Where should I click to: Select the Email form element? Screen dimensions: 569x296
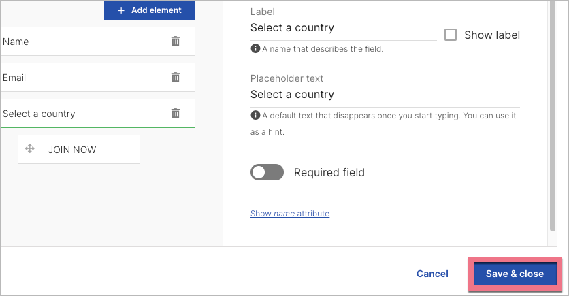point(82,78)
